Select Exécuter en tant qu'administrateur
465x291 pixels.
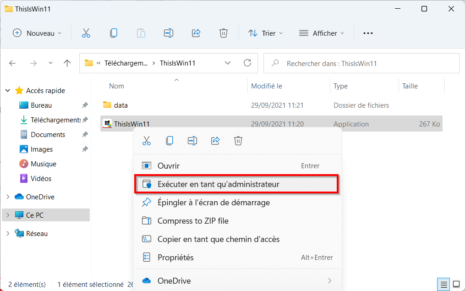click(x=236, y=184)
